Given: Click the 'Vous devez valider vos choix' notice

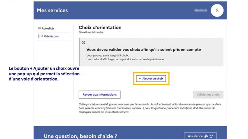Looking at the screenshot, I should point(144,49).
